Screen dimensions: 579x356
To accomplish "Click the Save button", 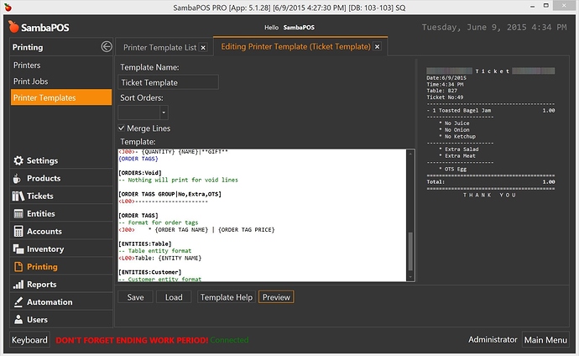I will [x=135, y=297].
